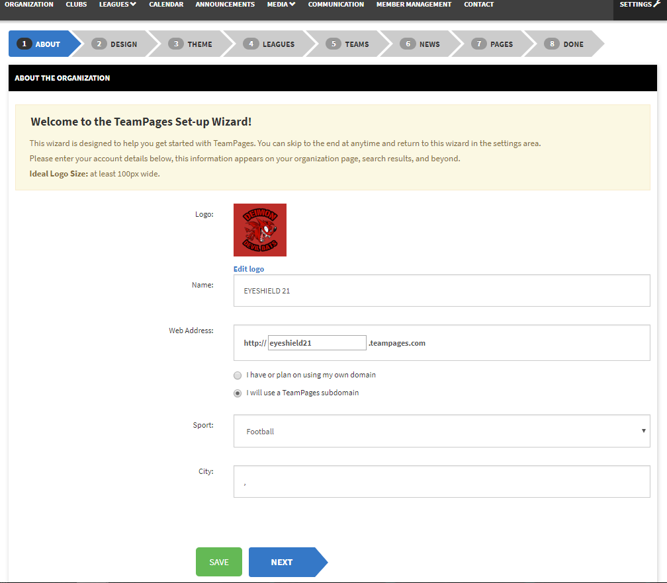Click the green Save button
This screenshot has width=667, height=583.
[x=219, y=562]
